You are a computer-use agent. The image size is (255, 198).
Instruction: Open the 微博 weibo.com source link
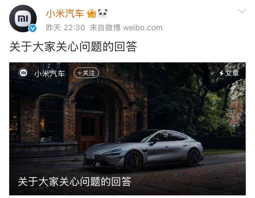126,28
